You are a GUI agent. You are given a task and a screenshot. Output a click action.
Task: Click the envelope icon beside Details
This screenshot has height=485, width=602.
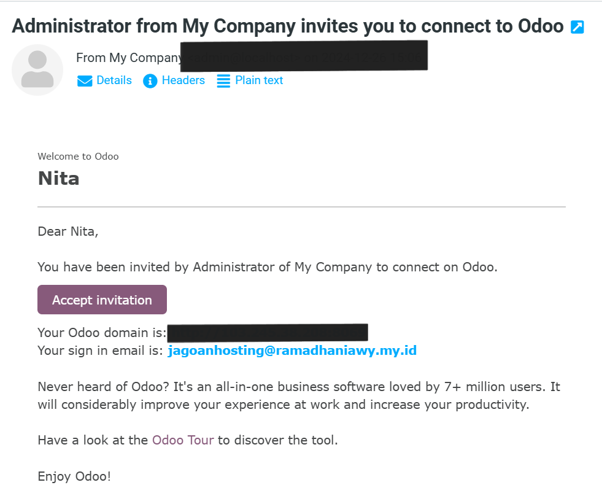85,81
